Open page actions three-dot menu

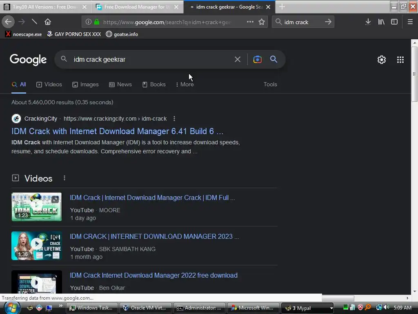pos(250,22)
